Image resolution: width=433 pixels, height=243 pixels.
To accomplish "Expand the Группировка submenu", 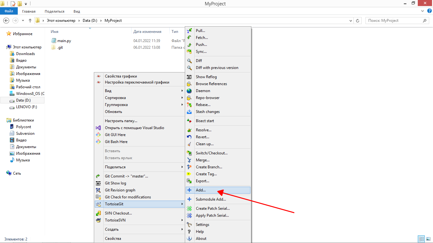I will (x=140, y=105).
